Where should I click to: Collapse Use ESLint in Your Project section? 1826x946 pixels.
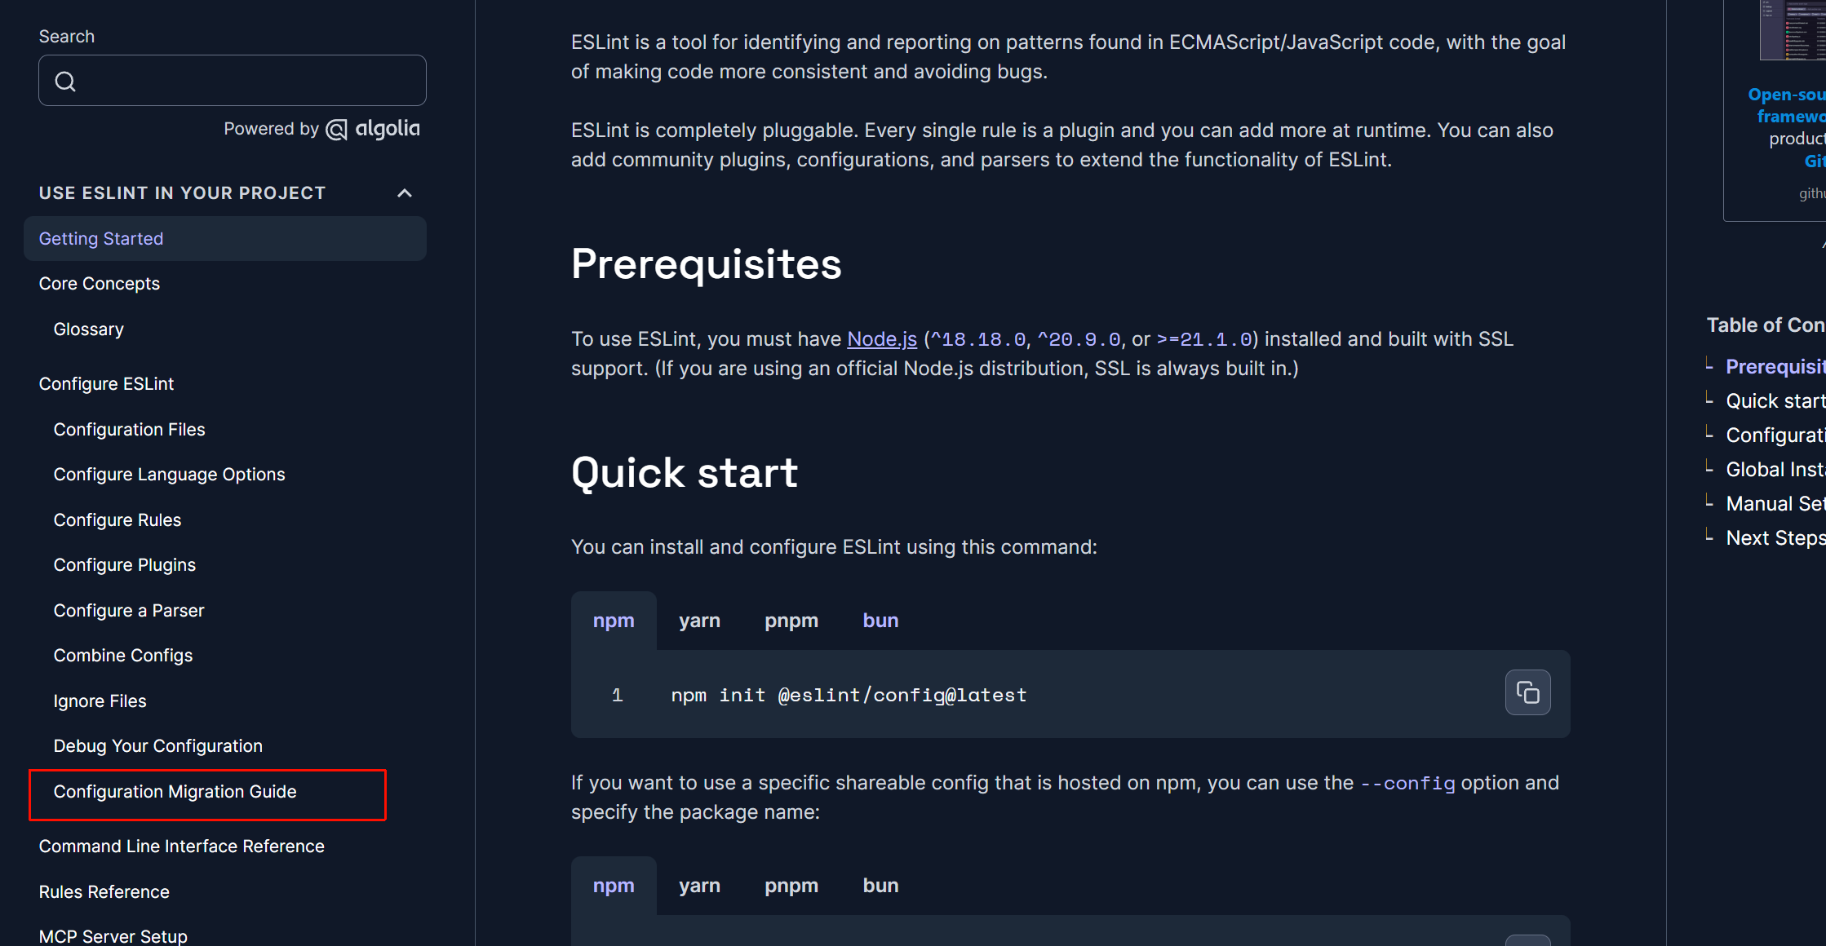[404, 193]
